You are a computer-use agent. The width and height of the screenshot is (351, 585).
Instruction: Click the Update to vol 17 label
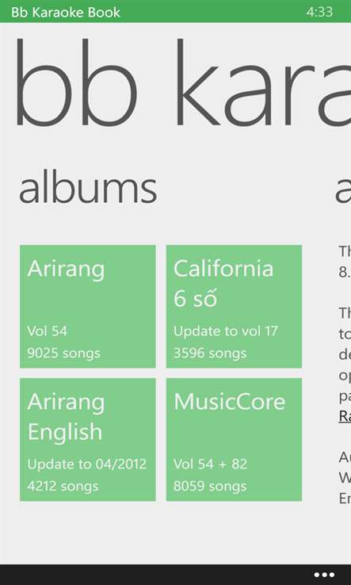pyautogui.click(x=225, y=331)
